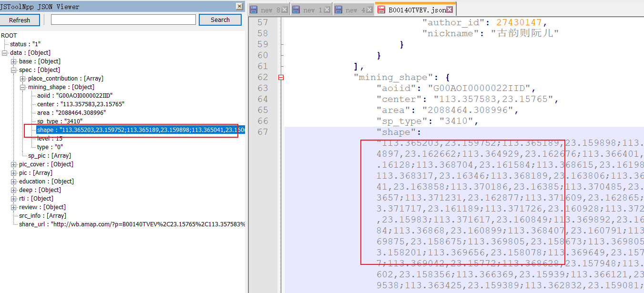Click line number 67 in the editor margin
Screen dimensions: 644x293
pos(263,132)
